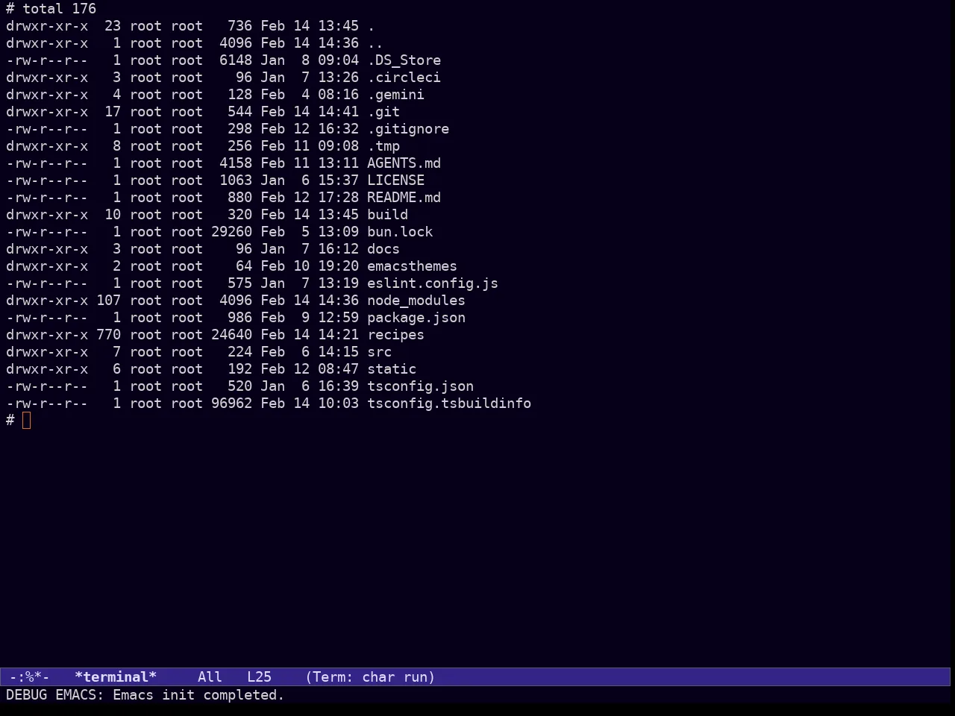The height and width of the screenshot is (716, 955).
Task: Click the '-:%*-' status flags in mode line
Action: click(x=29, y=677)
